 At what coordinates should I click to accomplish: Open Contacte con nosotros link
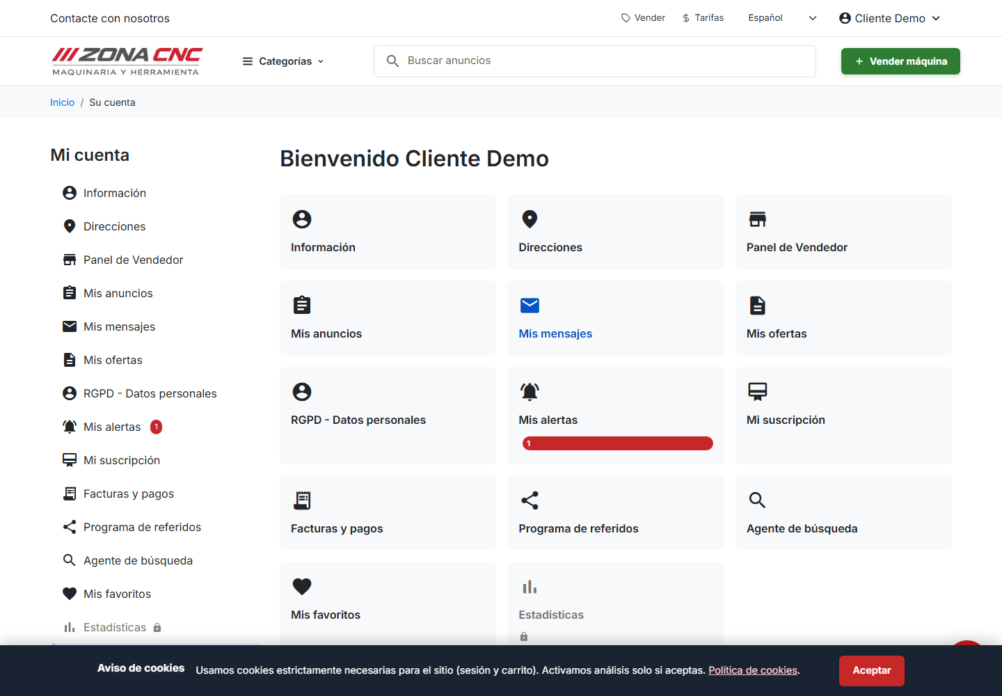(x=110, y=18)
